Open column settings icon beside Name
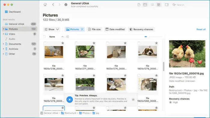This screenshot has height=118, width=210. pyautogui.click(x=67, y=37)
